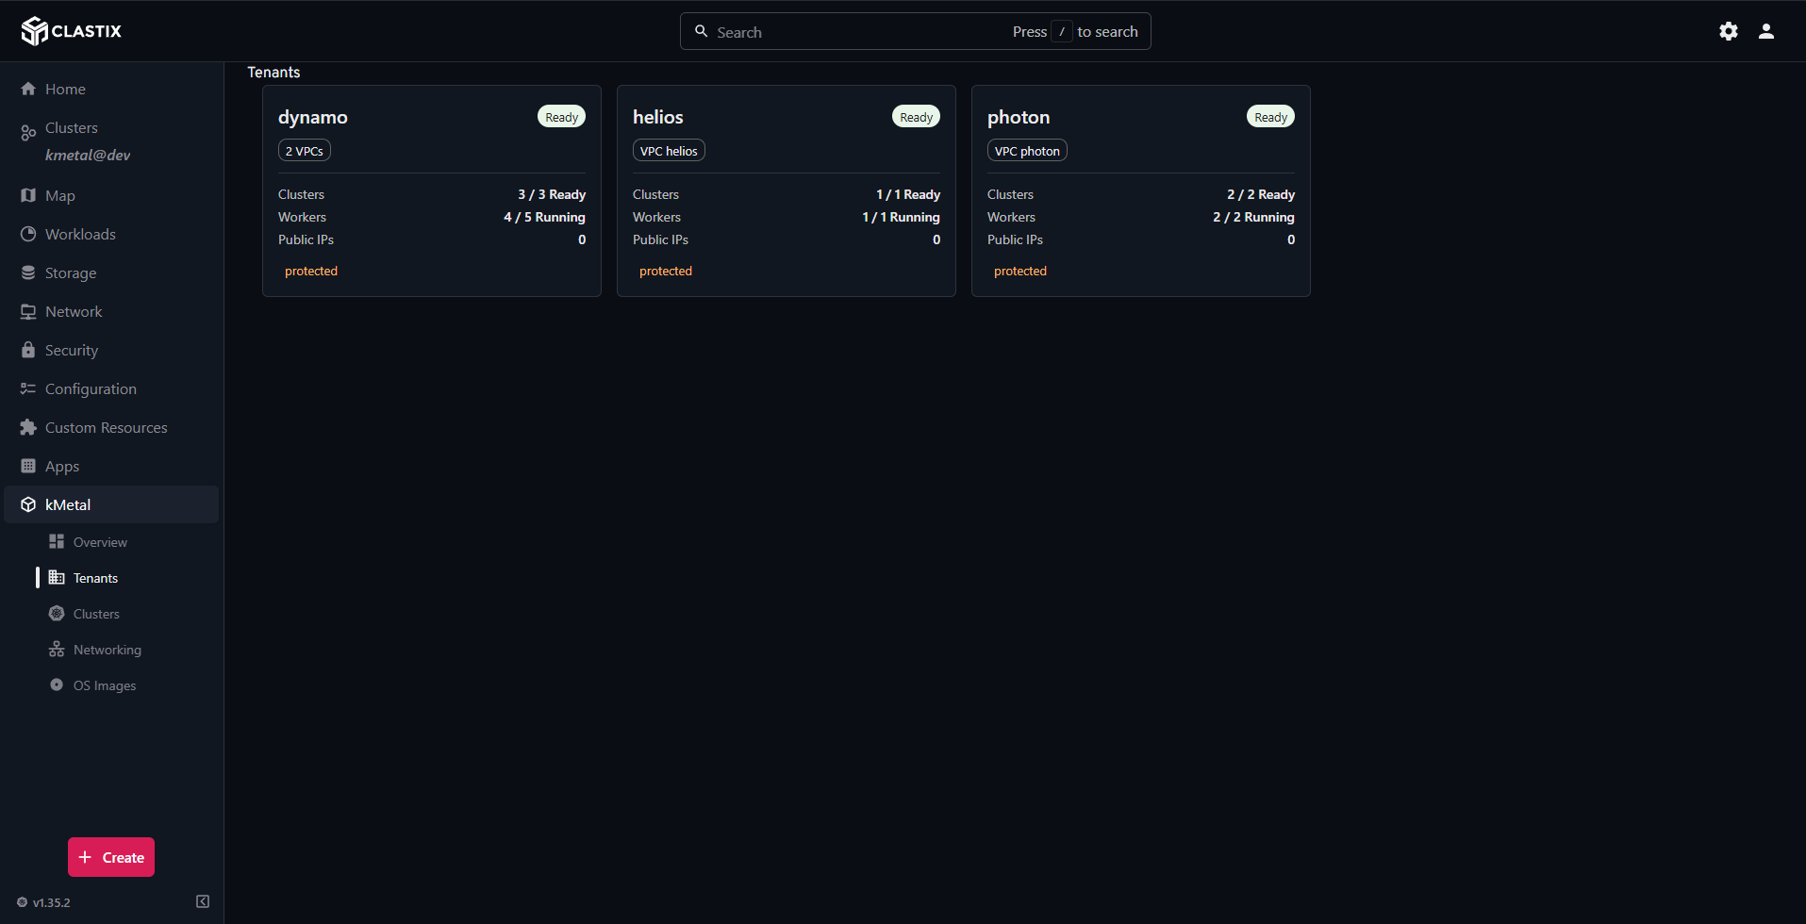Click the slash shortcut key hint
The height and width of the screenshot is (924, 1806).
(1062, 31)
